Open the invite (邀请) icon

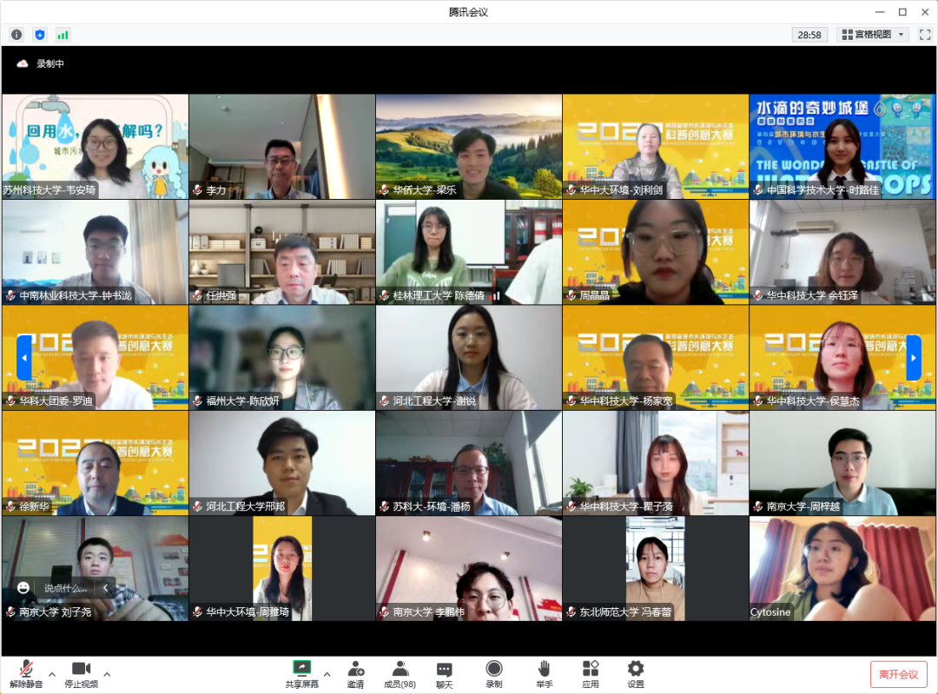[356, 673]
